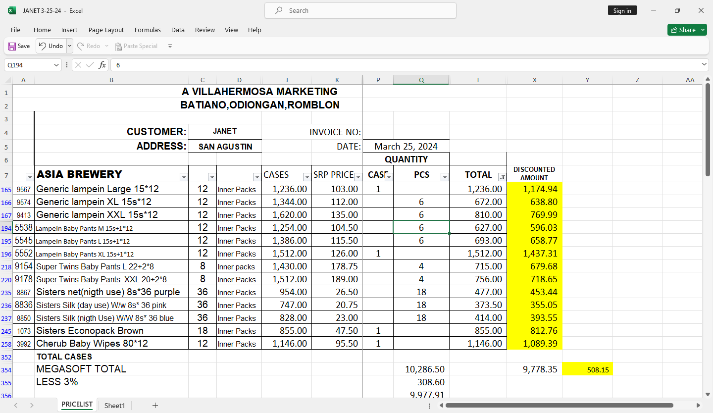Image resolution: width=713 pixels, height=413 pixels.
Task: Click the vertical scrollbar up arrow
Action: (708, 79)
